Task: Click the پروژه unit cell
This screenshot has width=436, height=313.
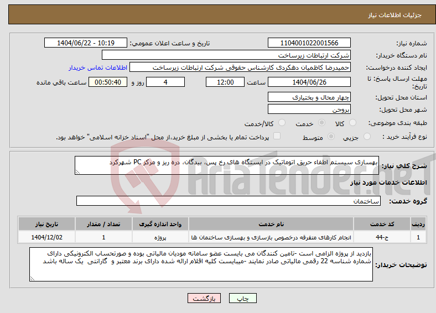Action: [160, 237]
